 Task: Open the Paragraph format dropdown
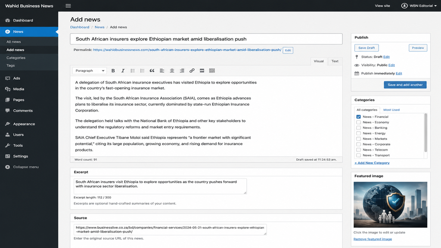(90, 71)
